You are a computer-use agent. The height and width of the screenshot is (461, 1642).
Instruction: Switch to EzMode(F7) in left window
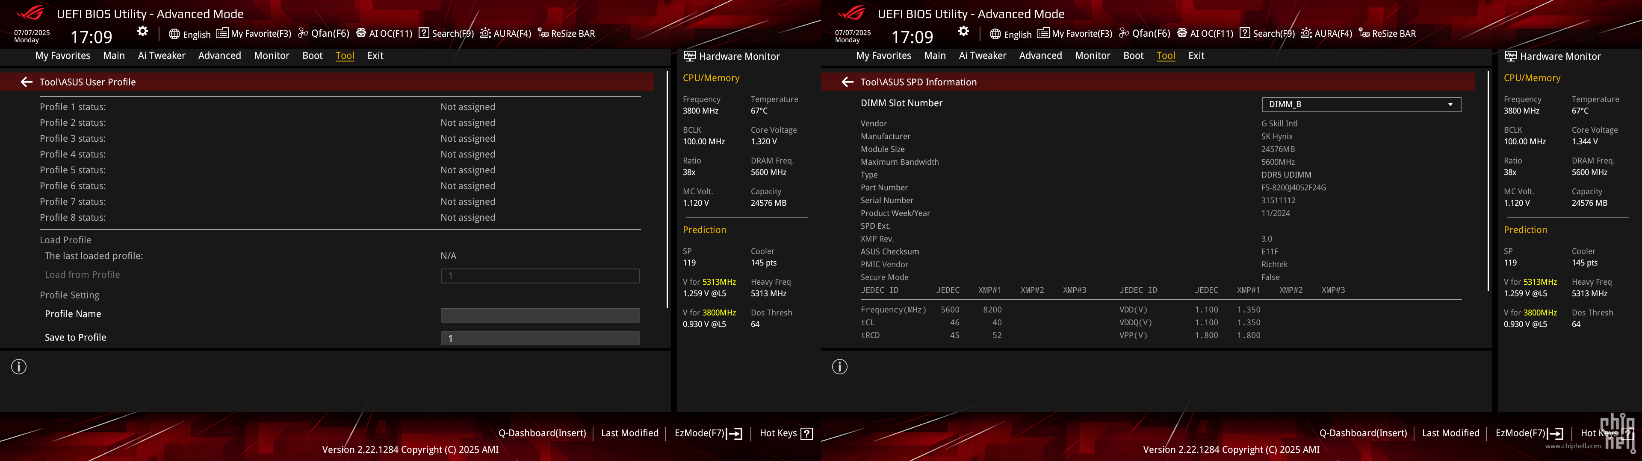tap(708, 433)
